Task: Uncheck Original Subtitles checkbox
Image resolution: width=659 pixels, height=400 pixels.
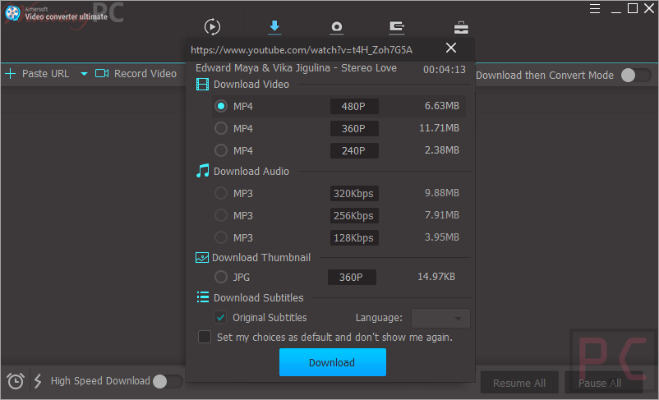Action: click(x=220, y=317)
